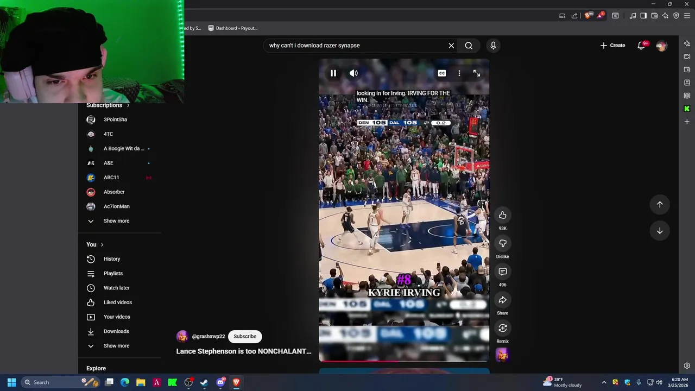This screenshot has height=391, width=695.
Task: Click the share page icon in address bar
Action: click(x=574, y=16)
